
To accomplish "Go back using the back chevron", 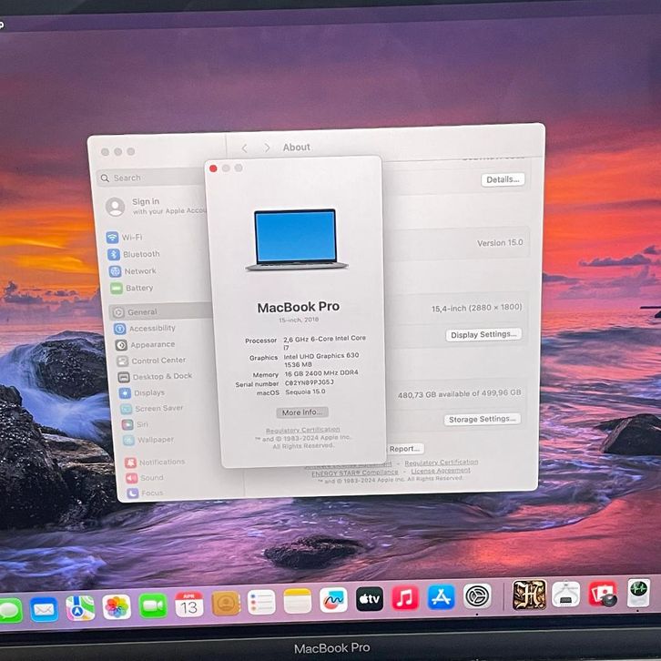I will point(244,147).
